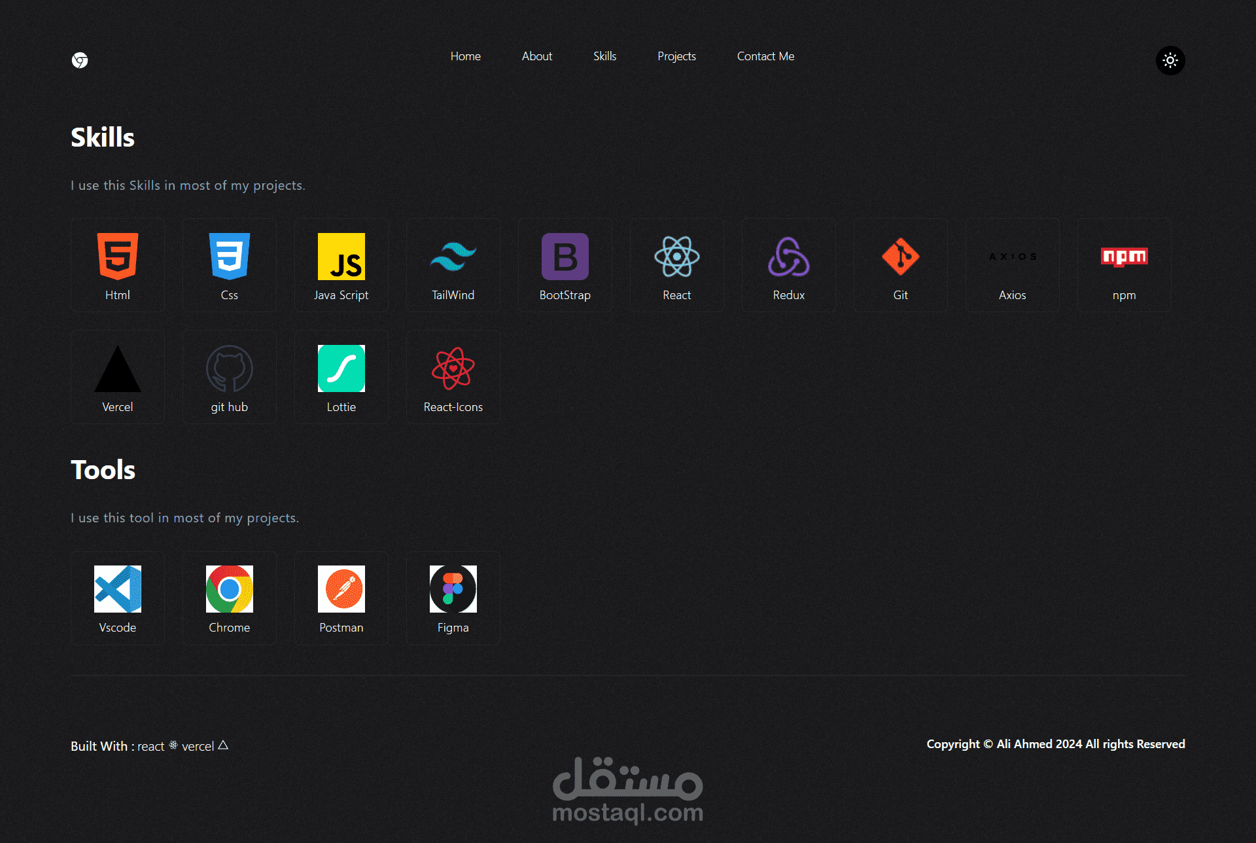Open the Vscode tool card
The width and height of the screenshot is (1256, 843).
pos(118,597)
